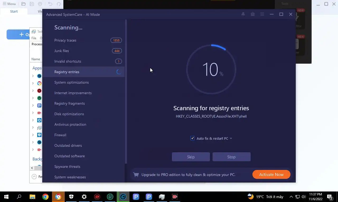Open the red screen recorder taskbar icon
338x202 pixels.
tap(175, 197)
